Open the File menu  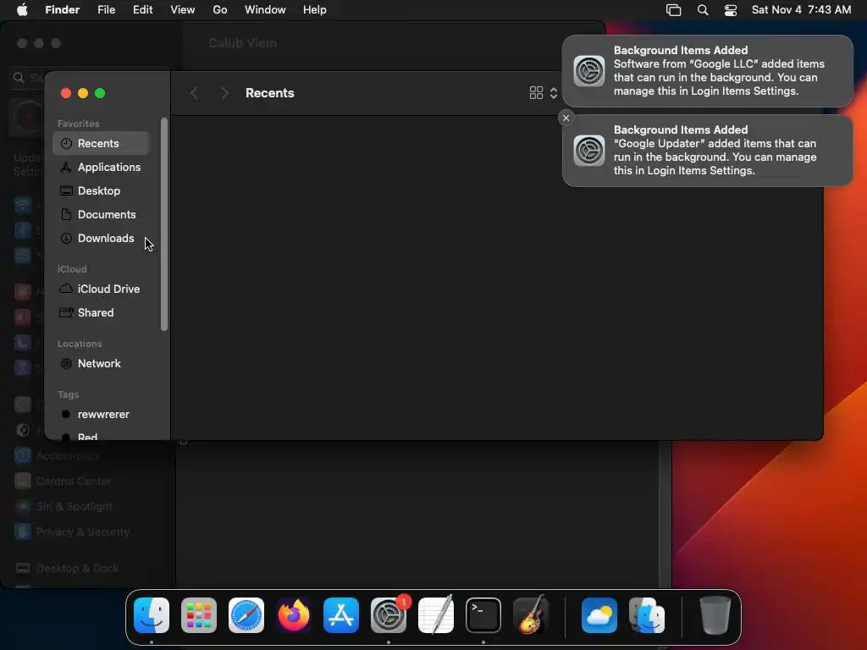click(106, 10)
